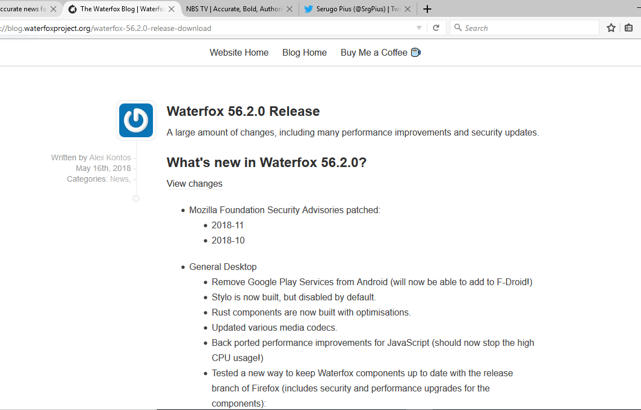Open the View changes link

point(195,183)
